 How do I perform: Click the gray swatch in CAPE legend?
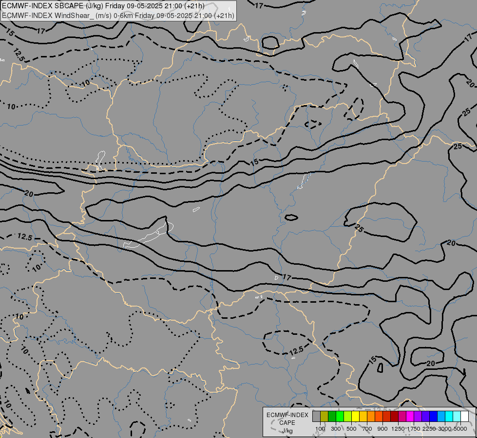(x=316, y=416)
